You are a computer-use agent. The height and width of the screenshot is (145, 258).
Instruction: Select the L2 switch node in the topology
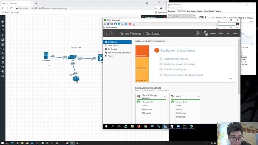[72, 57]
